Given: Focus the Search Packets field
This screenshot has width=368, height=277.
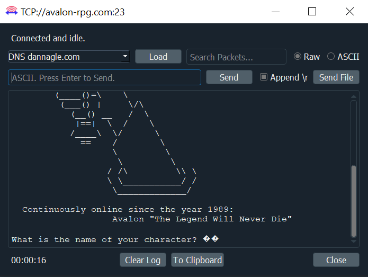Looking at the screenshot, I should [236, 57].
